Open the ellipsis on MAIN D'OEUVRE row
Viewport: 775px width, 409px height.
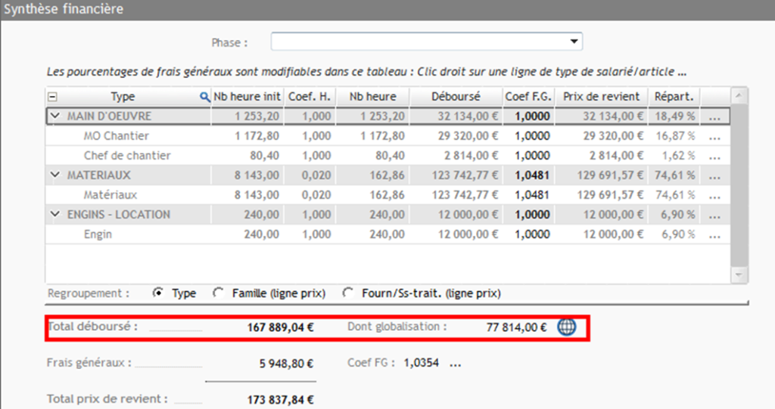(714, 118)
